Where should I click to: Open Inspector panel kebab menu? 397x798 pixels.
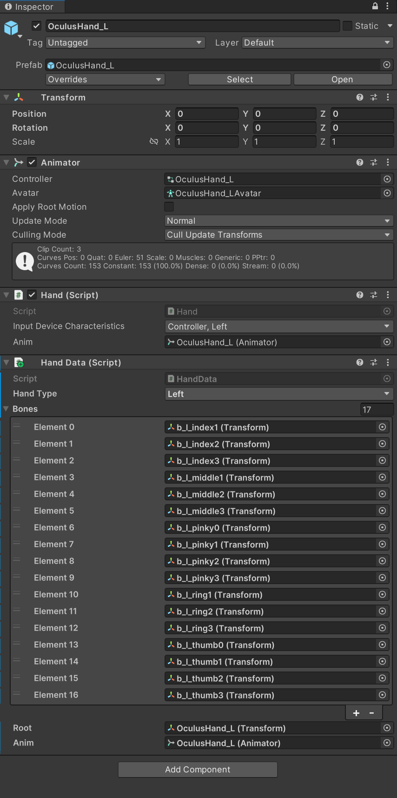[x=388, y=6]
